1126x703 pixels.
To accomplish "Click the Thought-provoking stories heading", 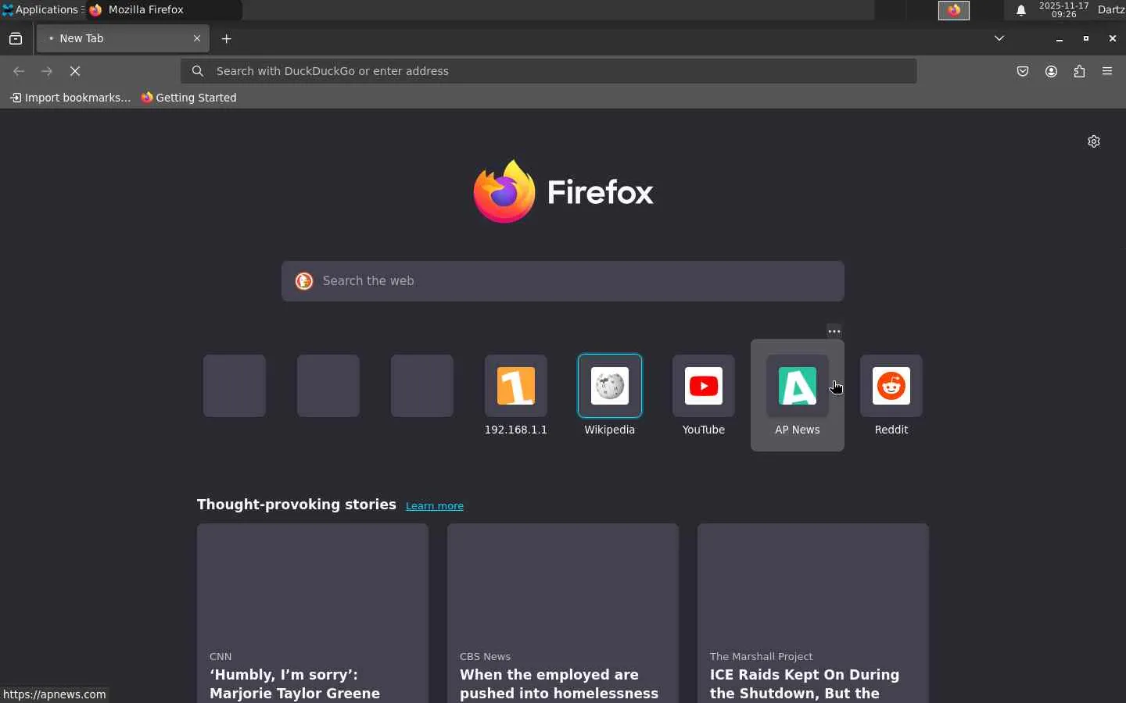I will (x=296, y=505).
